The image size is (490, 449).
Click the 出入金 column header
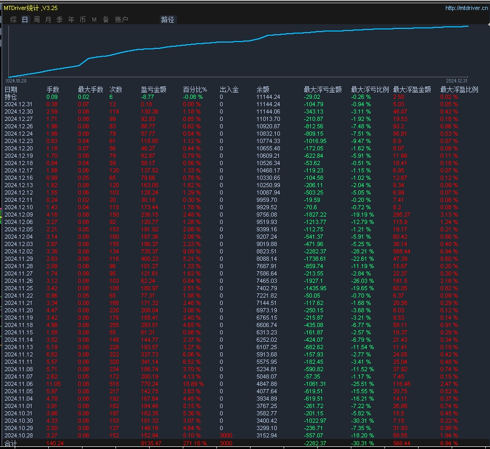(229, 89)
